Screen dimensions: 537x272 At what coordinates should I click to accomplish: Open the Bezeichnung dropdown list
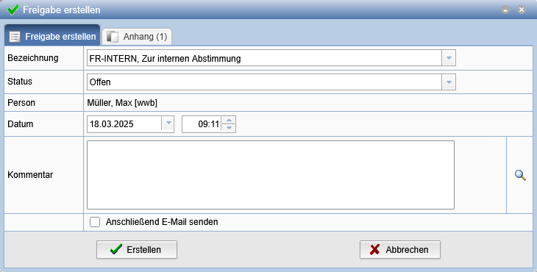pos(449,58)
